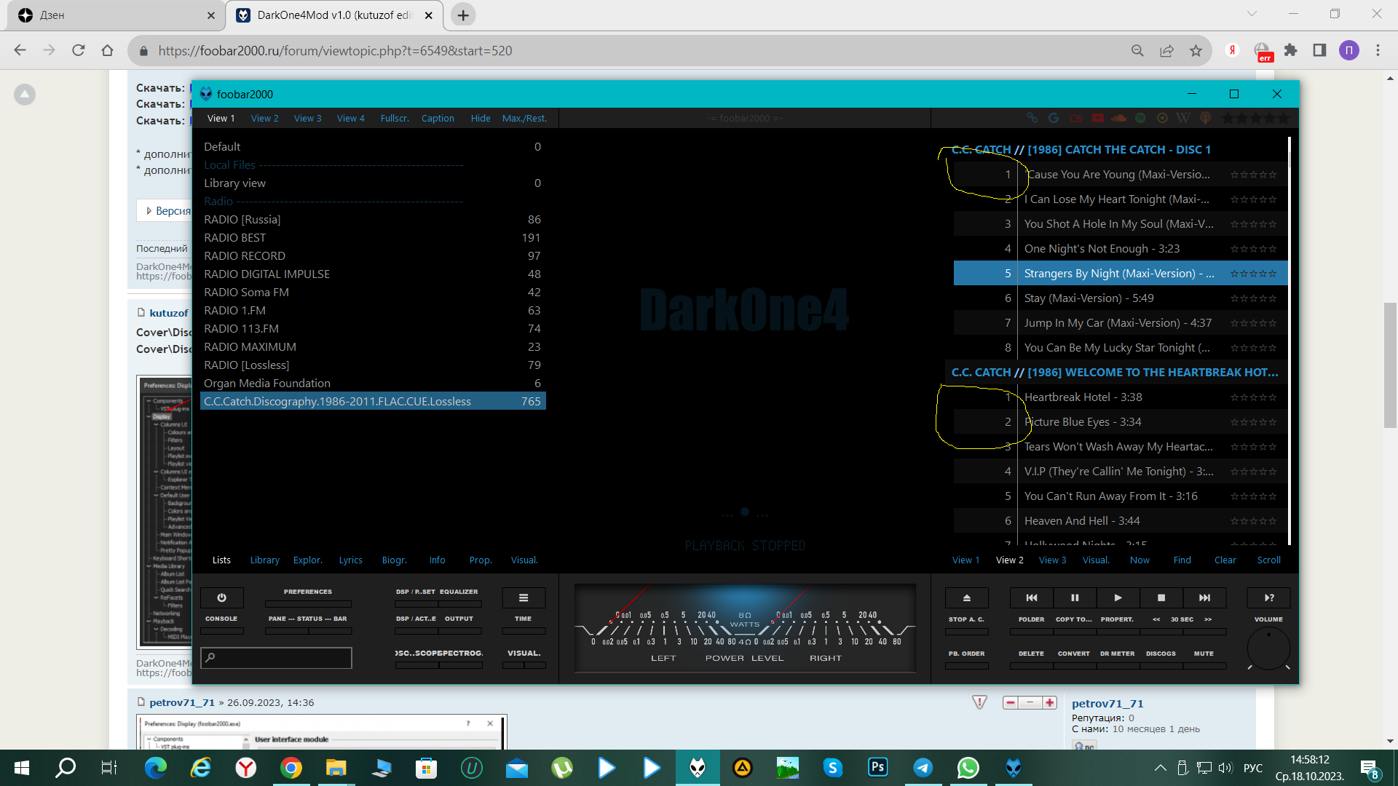This screenshot has height=786, width=1398.
Task: Click the random playback icon
Action: tap(1268, 598)
